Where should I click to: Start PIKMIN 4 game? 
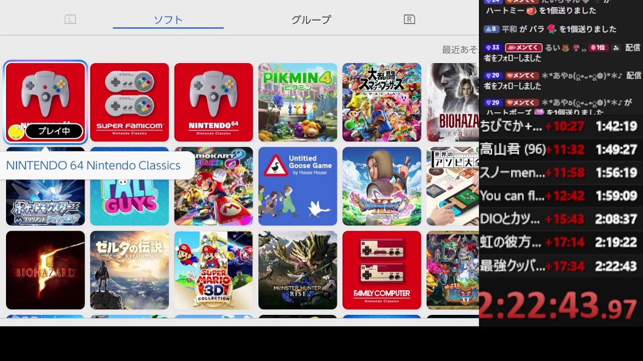pos(298,102)
